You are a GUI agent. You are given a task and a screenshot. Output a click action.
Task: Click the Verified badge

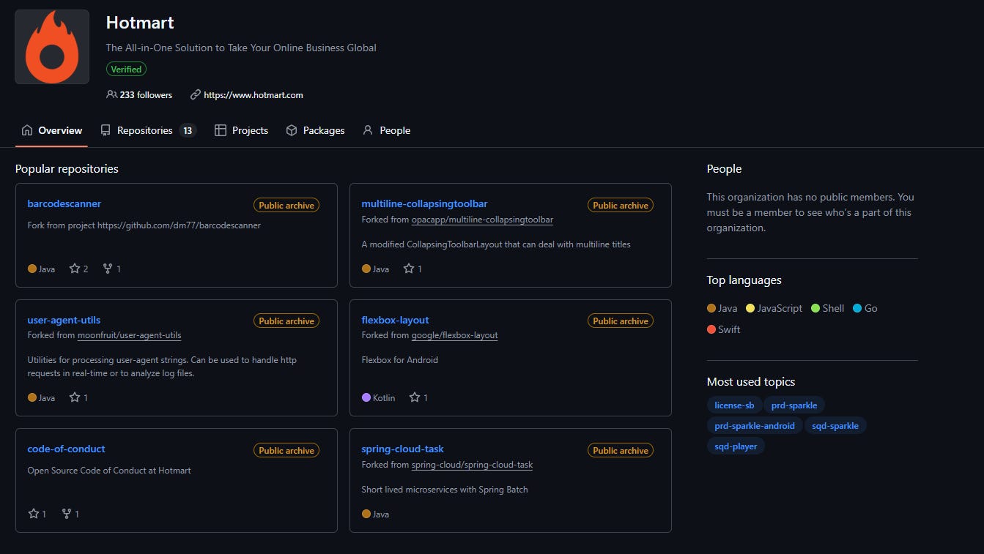click(126, 69)
